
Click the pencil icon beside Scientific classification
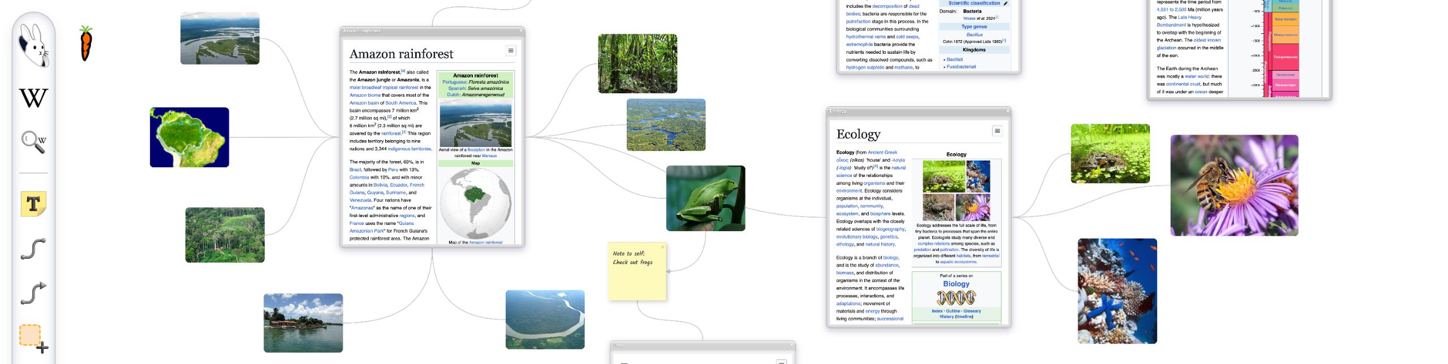pyautogui.click(x=1005, y=3)
